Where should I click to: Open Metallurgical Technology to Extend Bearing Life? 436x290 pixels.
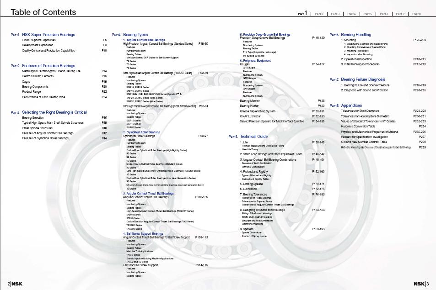tap(51, 71)
